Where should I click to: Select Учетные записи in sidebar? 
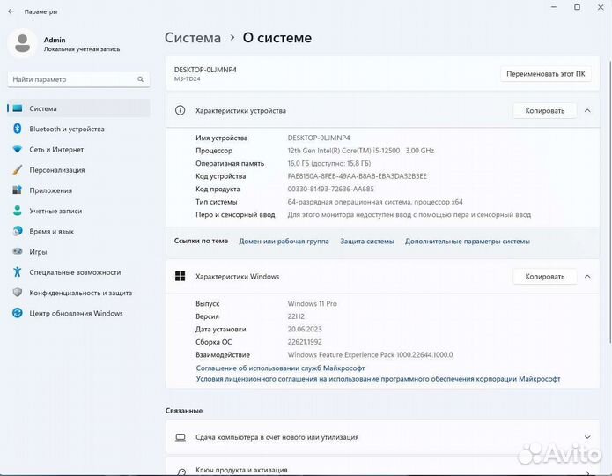click(79, 211)
